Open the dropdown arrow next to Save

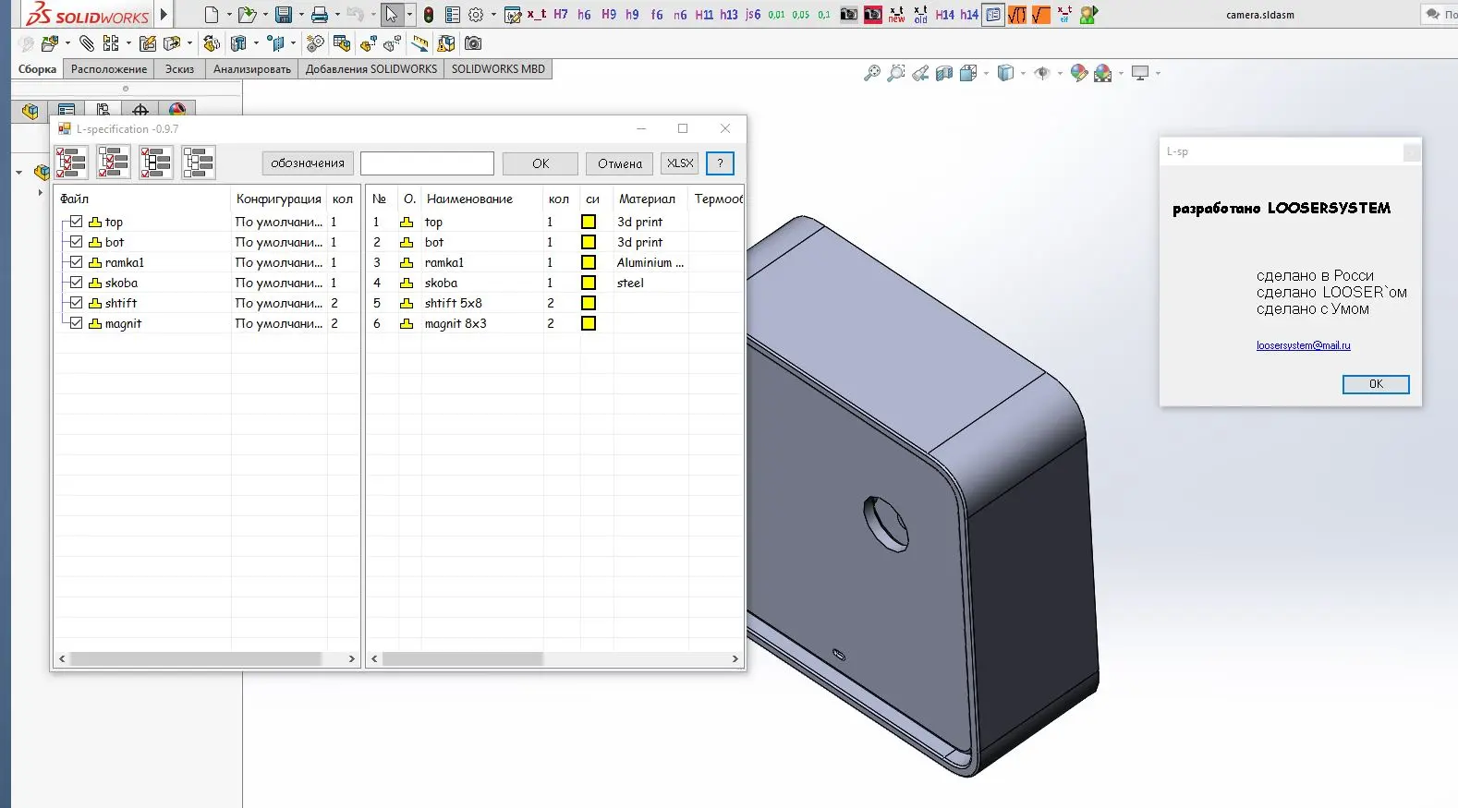[300, 15]
